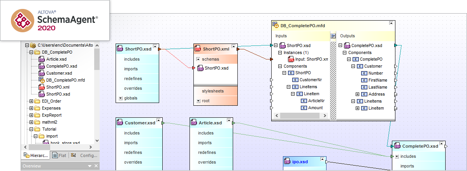The height and width of the screenshot is (171, 467).
Task: Collapse the DB_CompletePO.mfd design box
Action: [391, 23]
